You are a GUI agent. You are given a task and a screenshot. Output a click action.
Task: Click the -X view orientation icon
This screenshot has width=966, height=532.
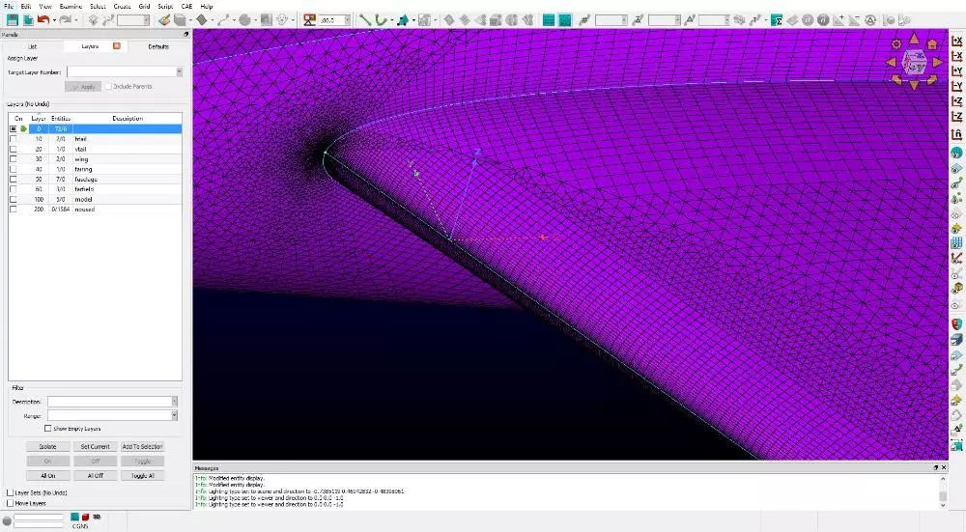[x=956, y=55]
